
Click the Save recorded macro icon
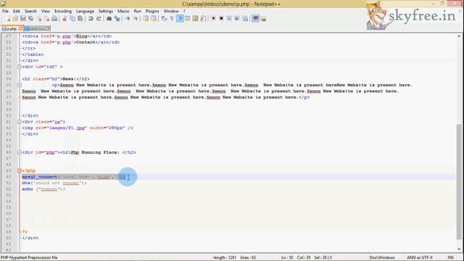[245, 19]
